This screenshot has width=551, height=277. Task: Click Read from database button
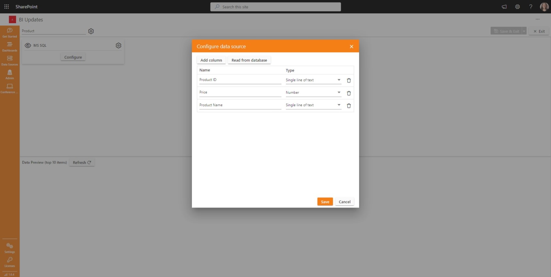coord(249,60)
